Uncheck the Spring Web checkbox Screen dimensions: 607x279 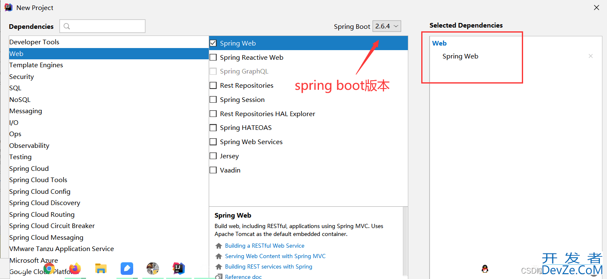[x=213, y=43]
